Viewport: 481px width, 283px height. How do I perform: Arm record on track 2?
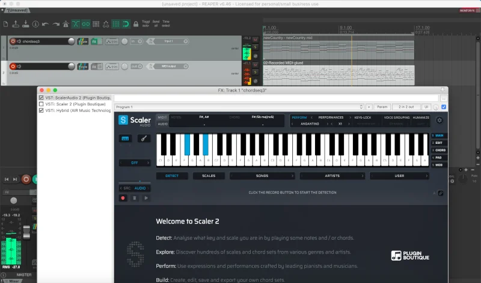pos(13,66)
